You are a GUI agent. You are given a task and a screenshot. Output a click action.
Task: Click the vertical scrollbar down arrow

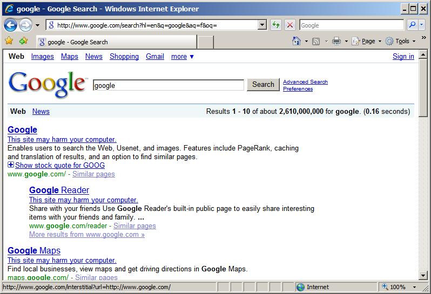pos(423,275)
